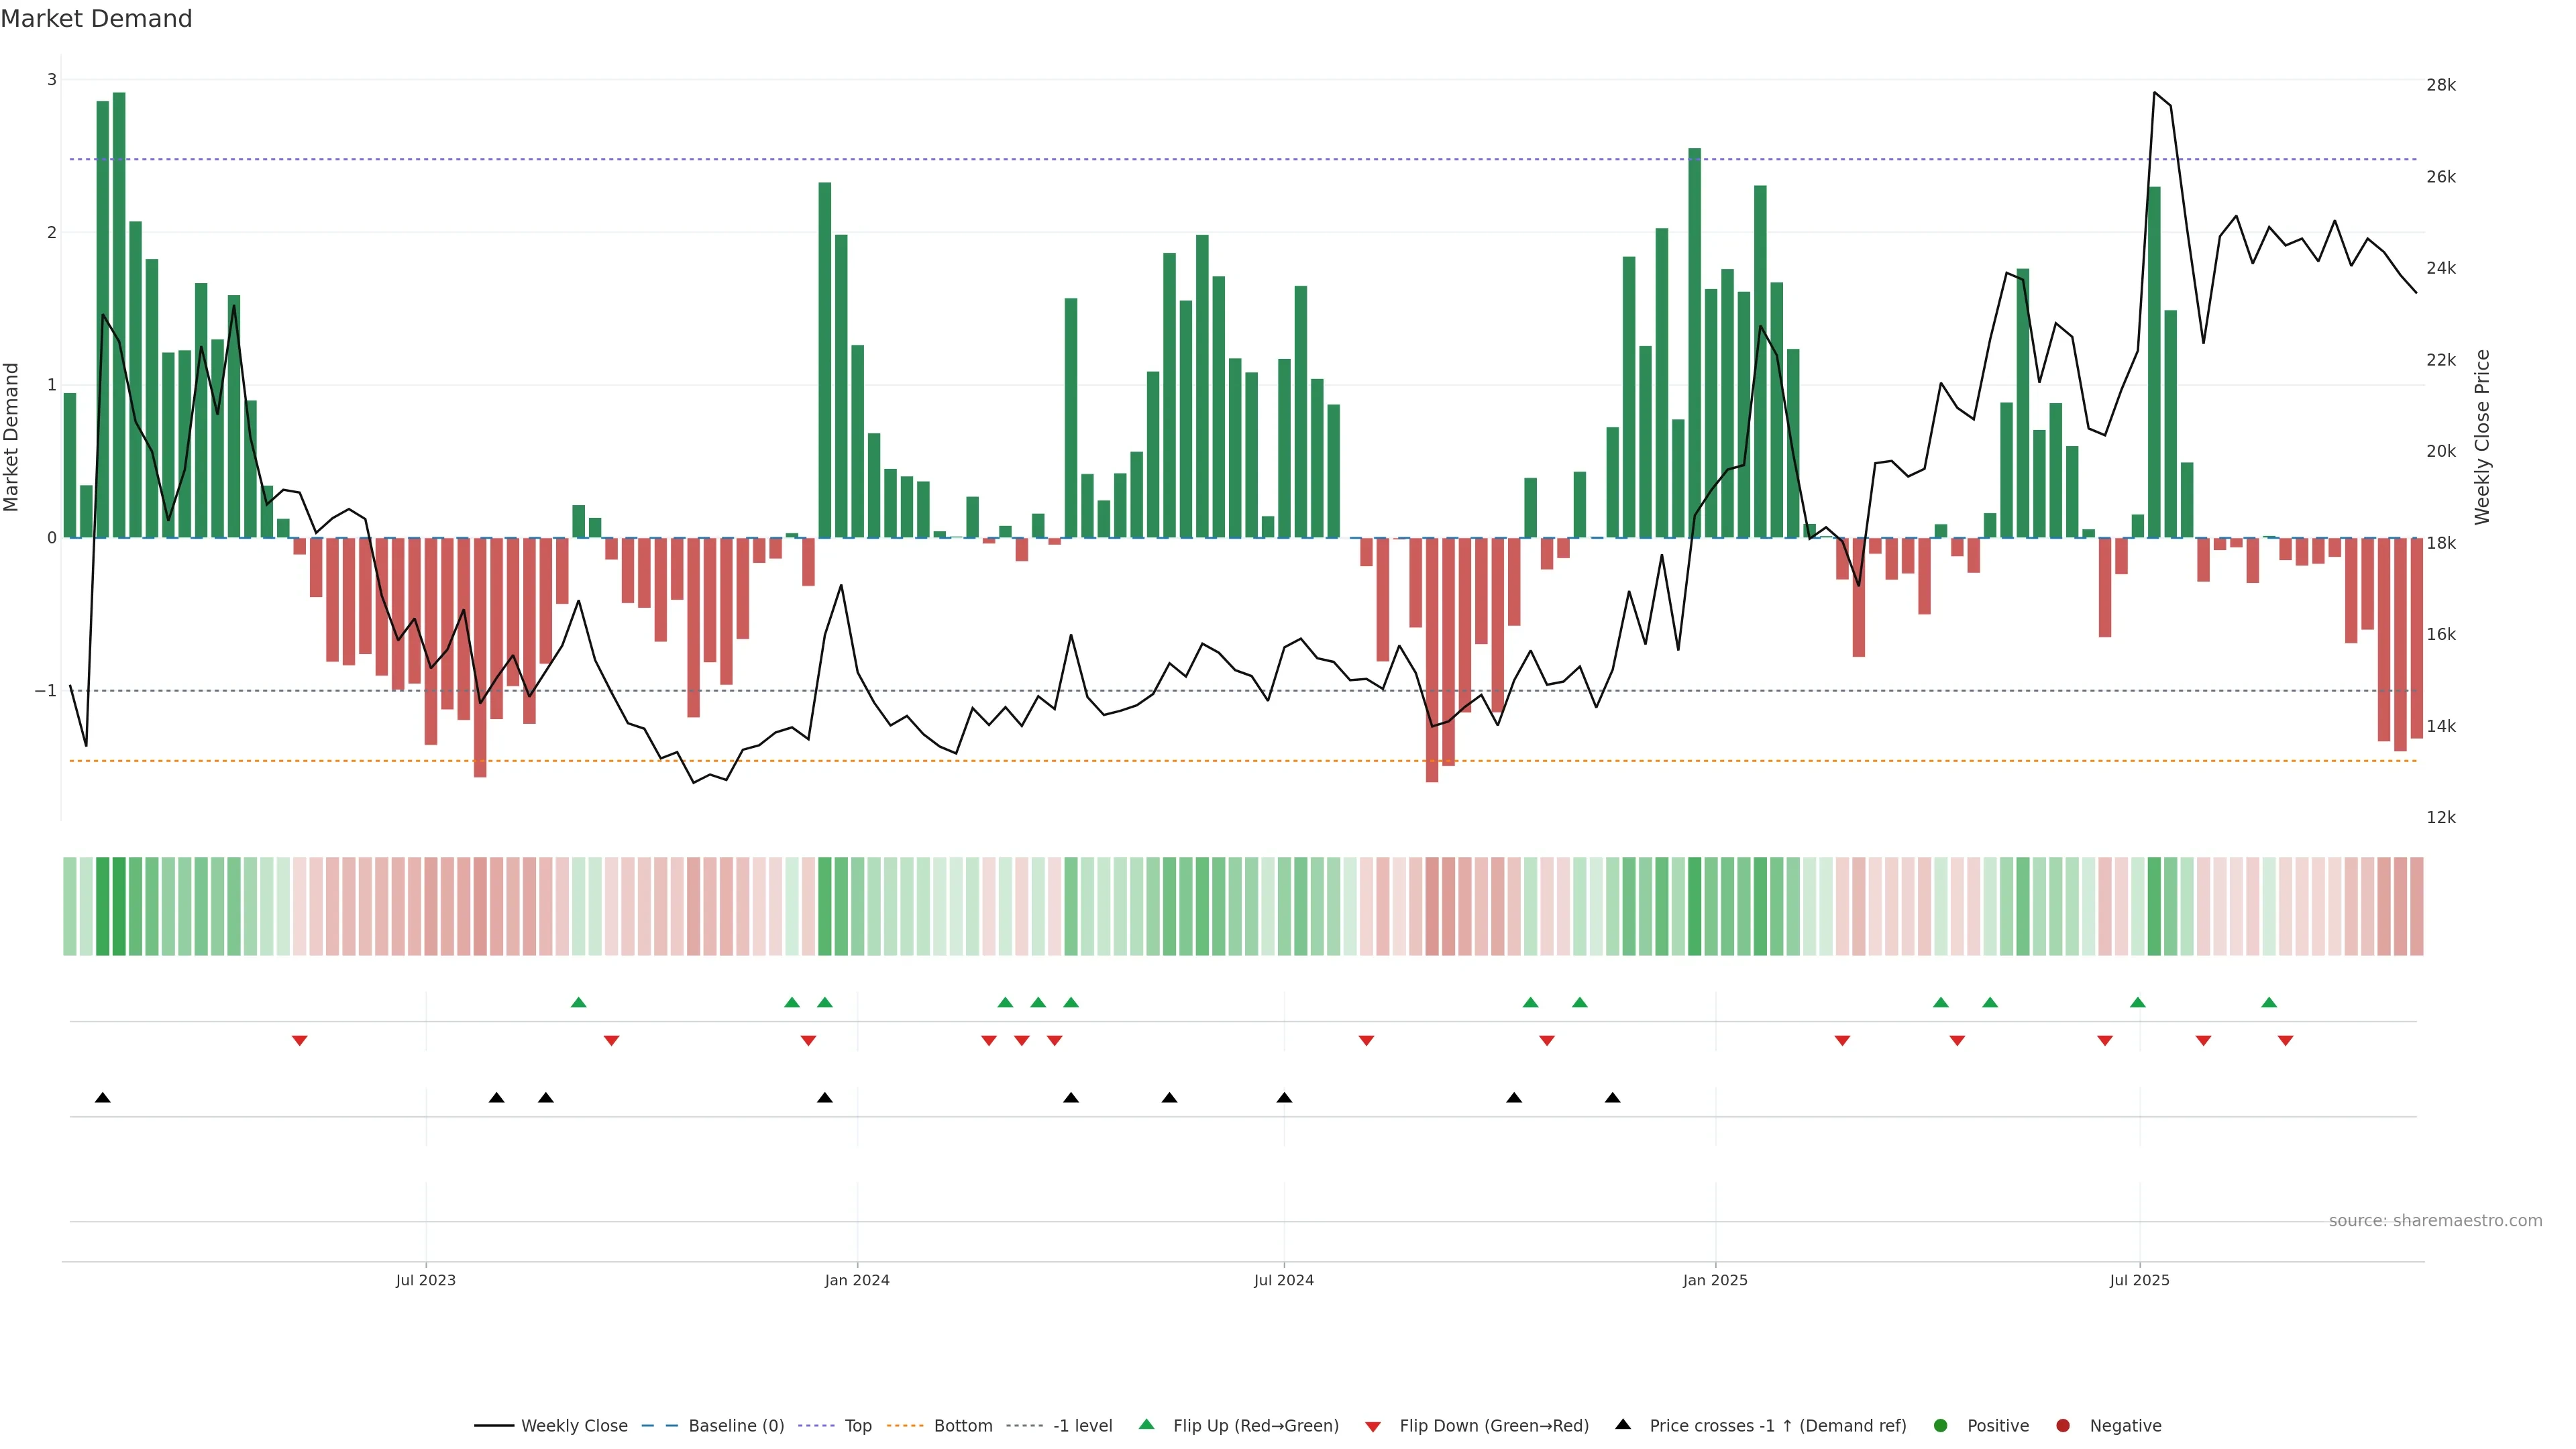This screenshot has width=2576, height=1449.
Task: Click the red Flip Down triangle legend icon
Action: 1372,1426
